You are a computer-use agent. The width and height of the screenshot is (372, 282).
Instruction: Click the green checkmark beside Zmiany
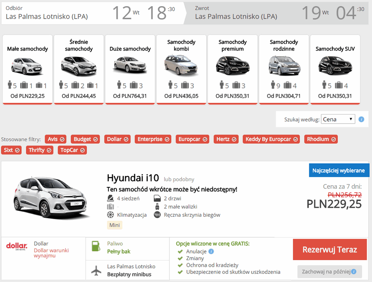[180, 258]
